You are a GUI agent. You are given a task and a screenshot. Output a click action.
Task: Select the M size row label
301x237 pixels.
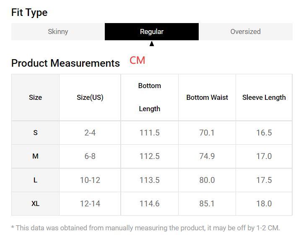pyautogui.click(x=35, y=156)
